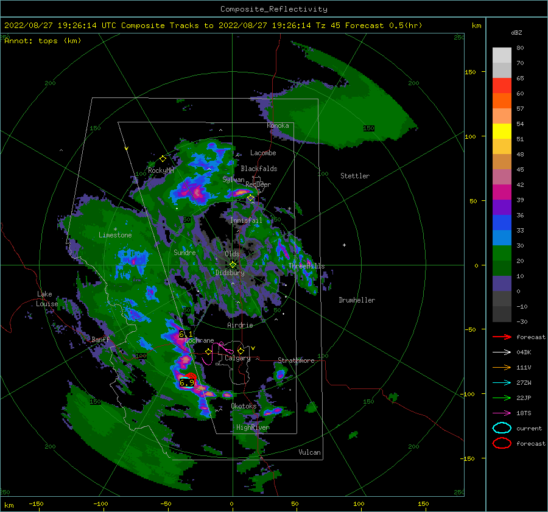
Task: Click the Okotoks city label
Action: (244, 406)
